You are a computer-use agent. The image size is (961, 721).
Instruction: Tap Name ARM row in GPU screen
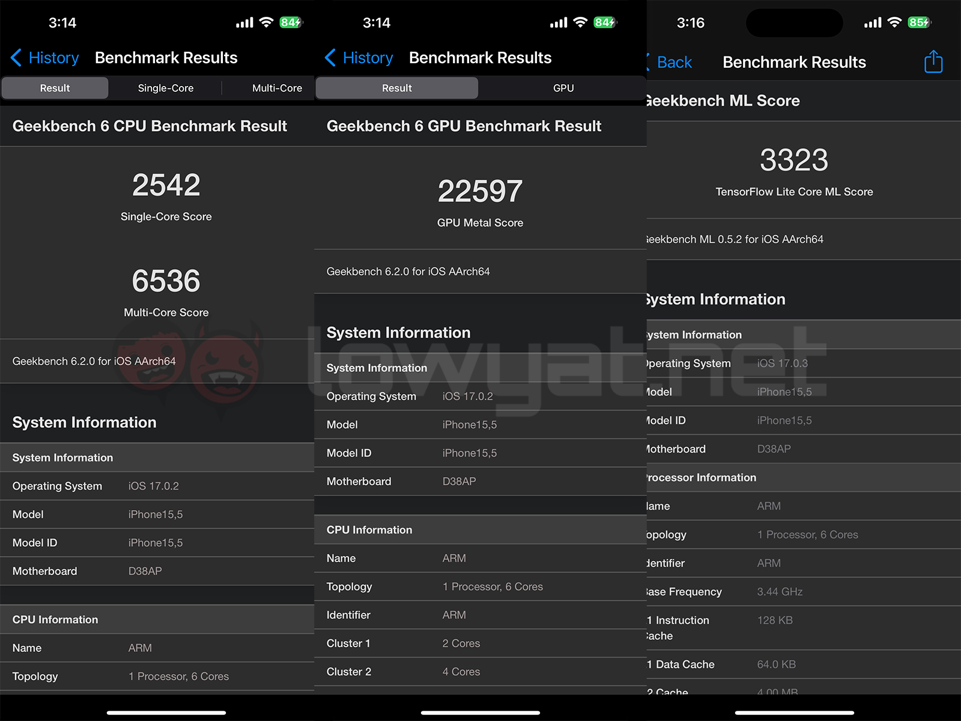480,558
